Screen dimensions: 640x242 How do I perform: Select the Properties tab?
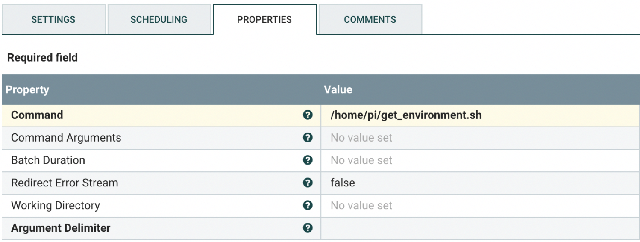pyautogui.click(x=264, y=20)
